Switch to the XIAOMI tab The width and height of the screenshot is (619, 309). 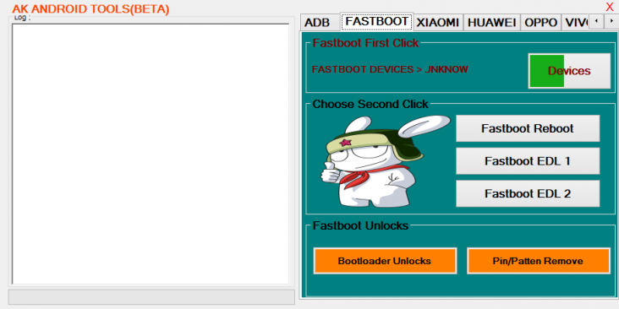click(438, 23)
